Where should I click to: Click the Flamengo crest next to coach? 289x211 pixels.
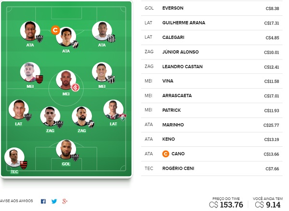point(24,165)
